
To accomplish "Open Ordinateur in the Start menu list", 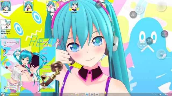I will (x=46, y=61).
